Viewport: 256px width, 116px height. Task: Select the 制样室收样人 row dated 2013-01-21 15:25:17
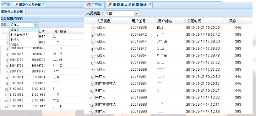(x=163, y=83)
